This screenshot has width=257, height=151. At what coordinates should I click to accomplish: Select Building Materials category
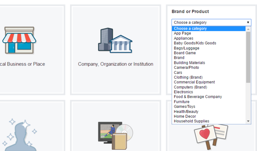208,63
